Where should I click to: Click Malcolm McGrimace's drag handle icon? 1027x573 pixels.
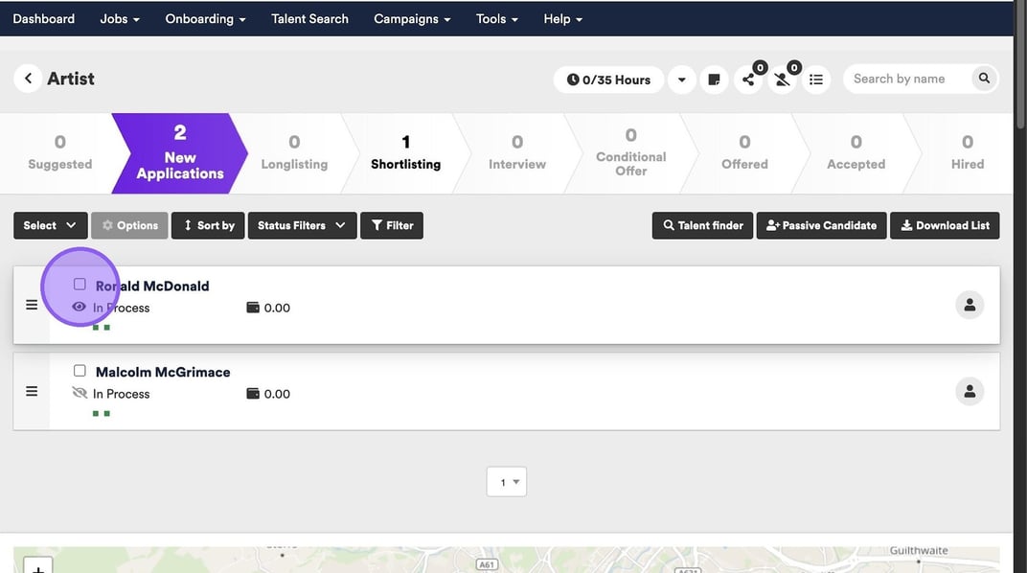coord(32,391)
